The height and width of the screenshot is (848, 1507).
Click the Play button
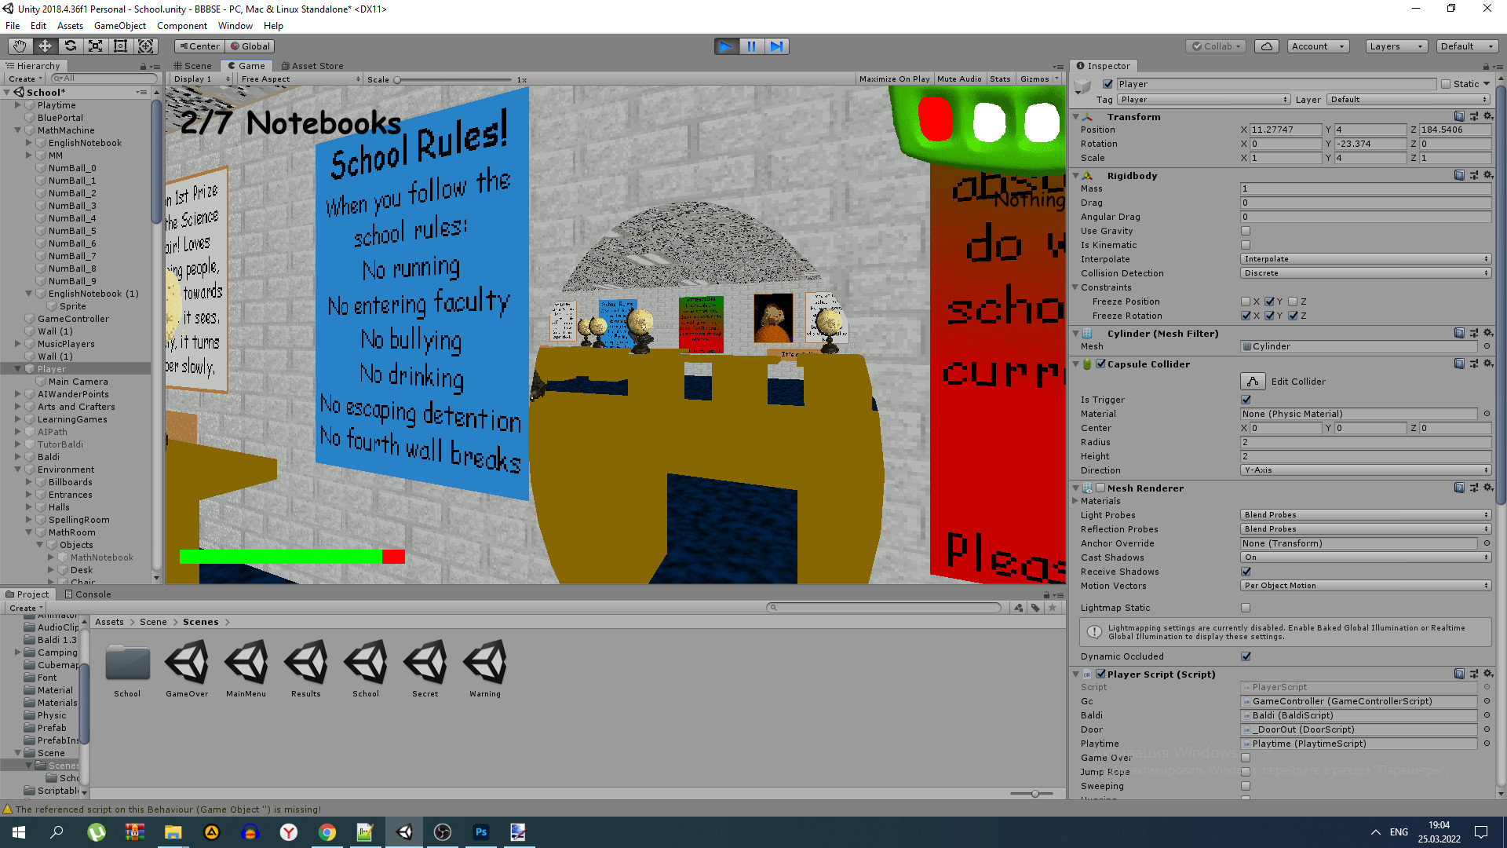pos(726,46)
